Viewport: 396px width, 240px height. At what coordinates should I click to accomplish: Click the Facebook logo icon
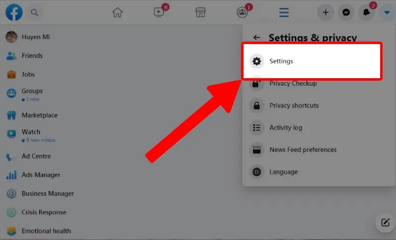pyautogui.click(x=14, y=12)
